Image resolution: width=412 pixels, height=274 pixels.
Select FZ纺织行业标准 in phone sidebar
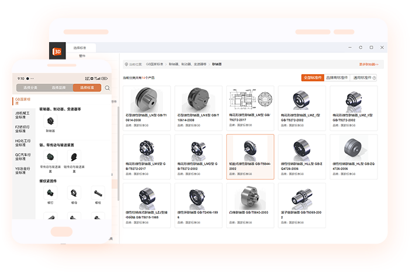pos(23,129)
